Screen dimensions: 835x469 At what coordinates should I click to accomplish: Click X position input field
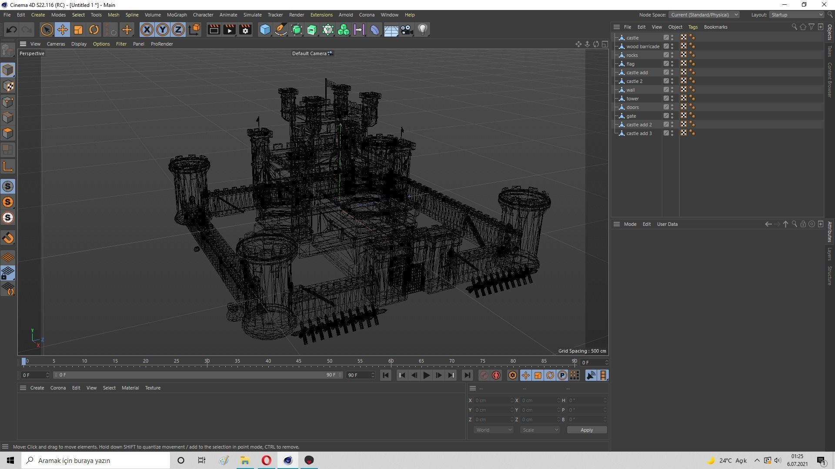(x=494, y=400)
